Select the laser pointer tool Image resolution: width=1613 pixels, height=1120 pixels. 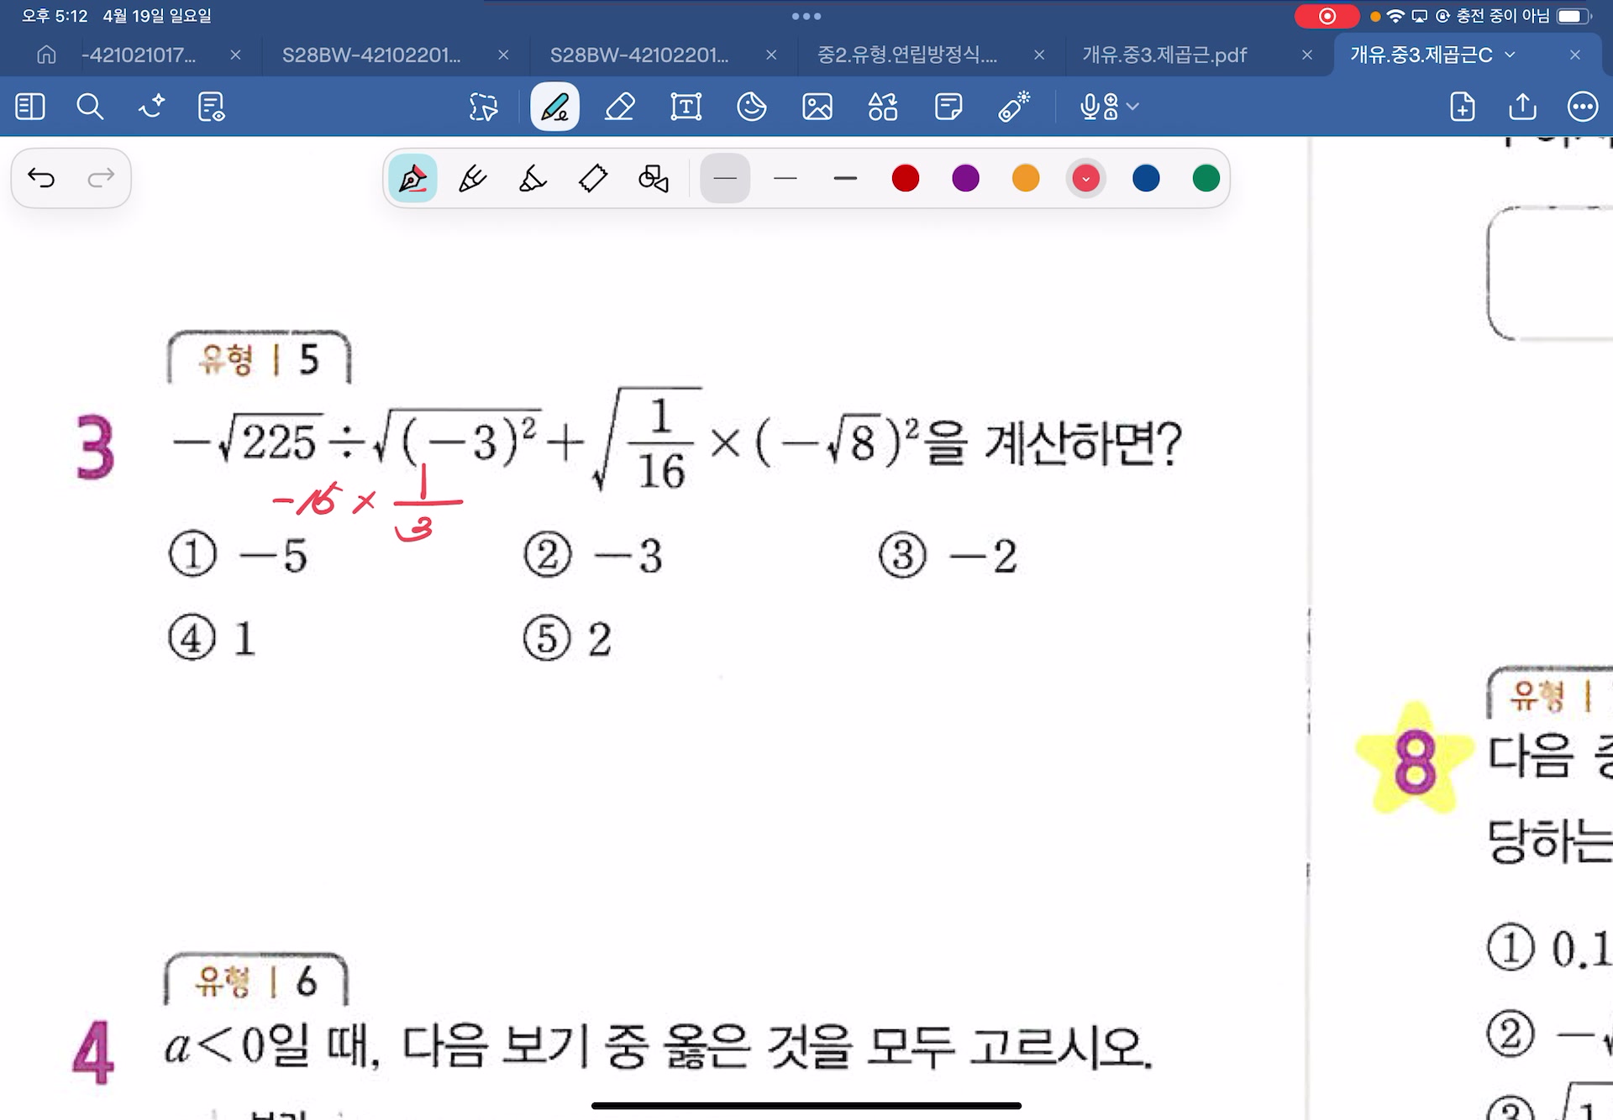[1014, 107]
